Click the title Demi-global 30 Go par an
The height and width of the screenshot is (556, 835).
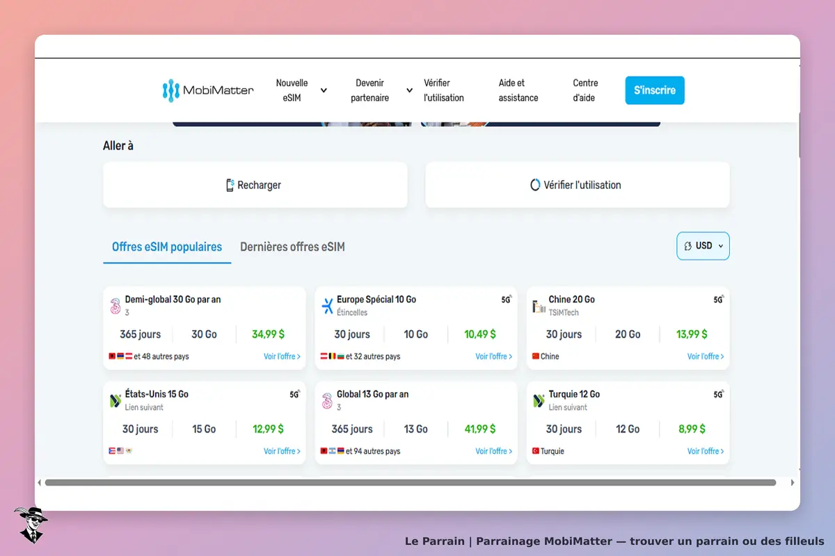173,300
